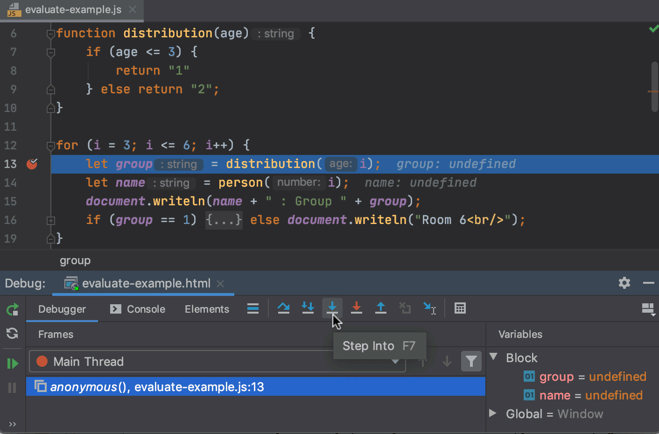This screenshot has height=434, width=659.
Task: Click the editor vertical scrollbar
Action: coord(654,87)
